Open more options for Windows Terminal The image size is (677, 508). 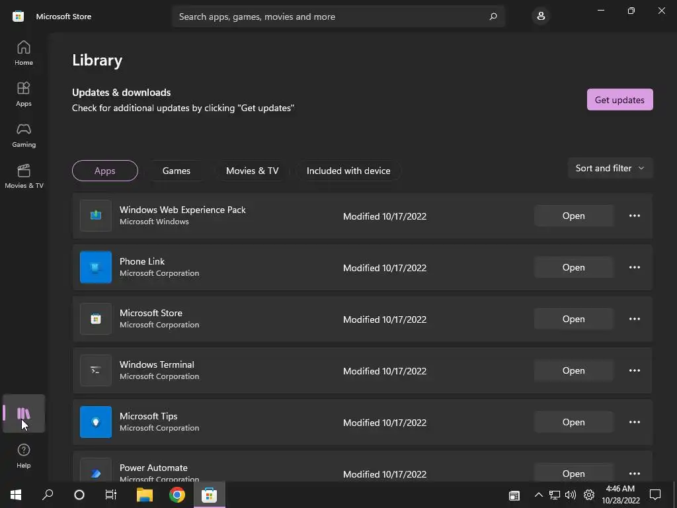[634, 370]
